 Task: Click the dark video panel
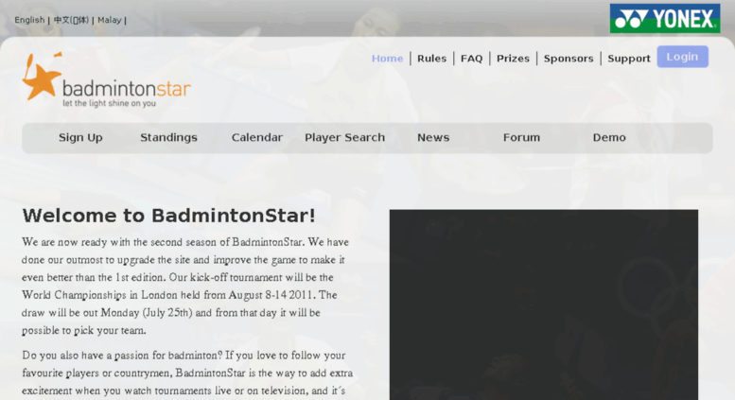point(544,304)
